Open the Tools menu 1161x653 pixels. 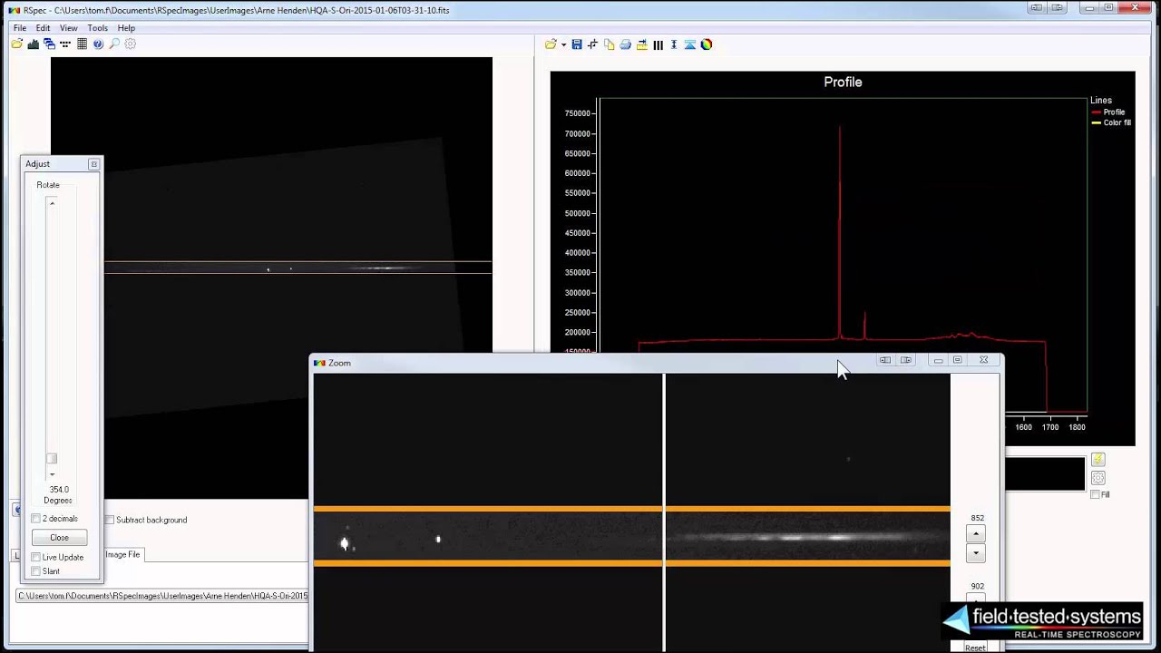pyautogui.click(x=97, y=28)
